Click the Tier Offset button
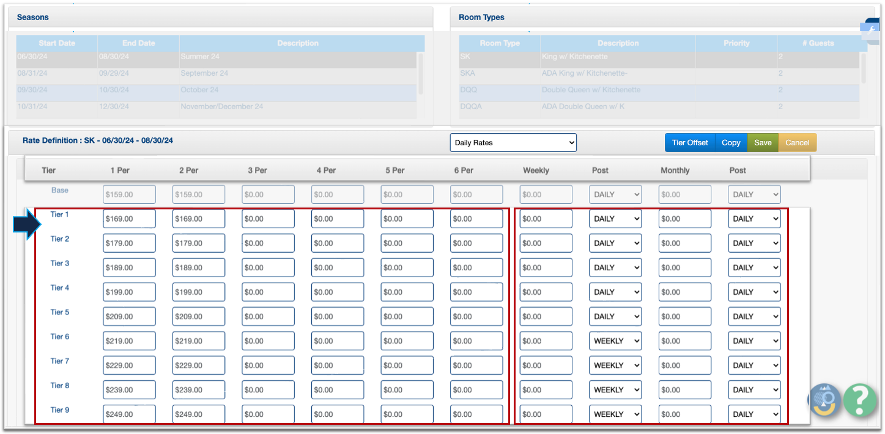Viewport: 885px width, 434px height. 689,143
